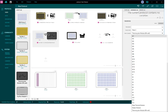Choose Shaker Module option
This screenshot has height=112, width=168.
(x=149, y=108)
